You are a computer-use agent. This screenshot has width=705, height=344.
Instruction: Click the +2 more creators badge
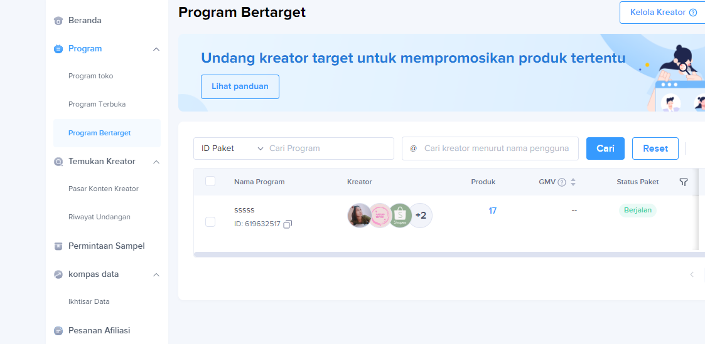[x=421, y=216]
